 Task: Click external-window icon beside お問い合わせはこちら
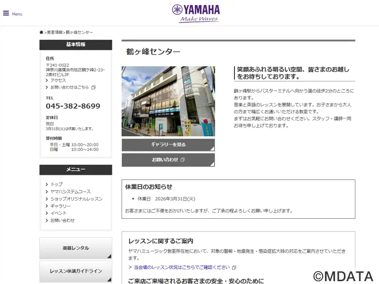93,88
